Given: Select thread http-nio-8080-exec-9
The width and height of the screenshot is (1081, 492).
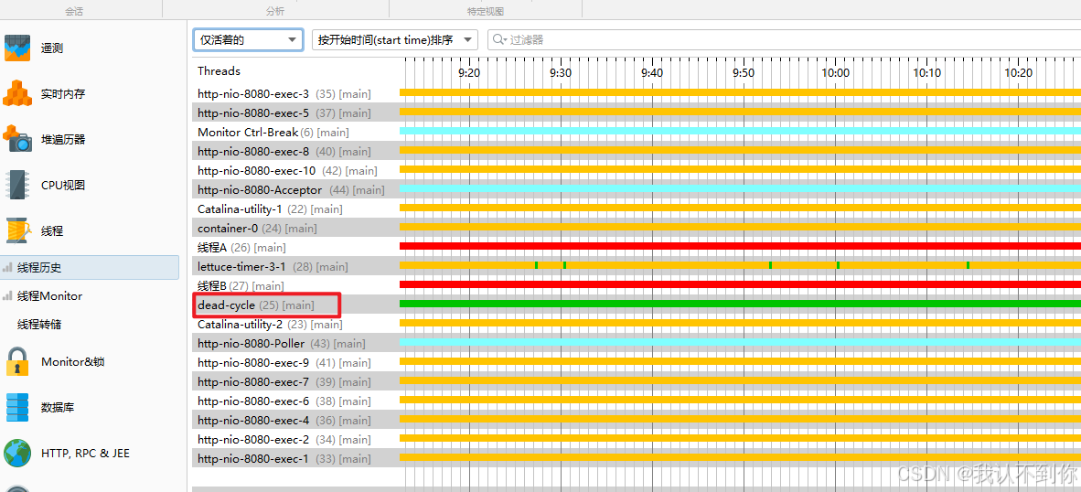Looking at the screenshot, I should pos(295,362).
